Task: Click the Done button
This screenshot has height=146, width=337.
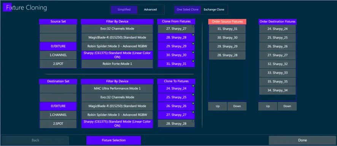Action: tap(302, 140)
